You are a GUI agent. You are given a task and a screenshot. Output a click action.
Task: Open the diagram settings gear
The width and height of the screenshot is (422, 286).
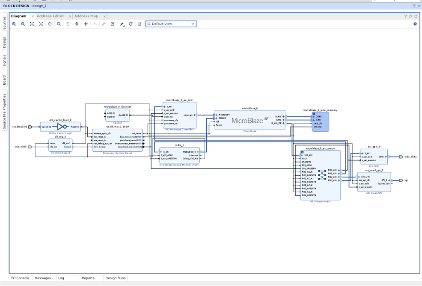pyautogui.click(x=415, y=24)
